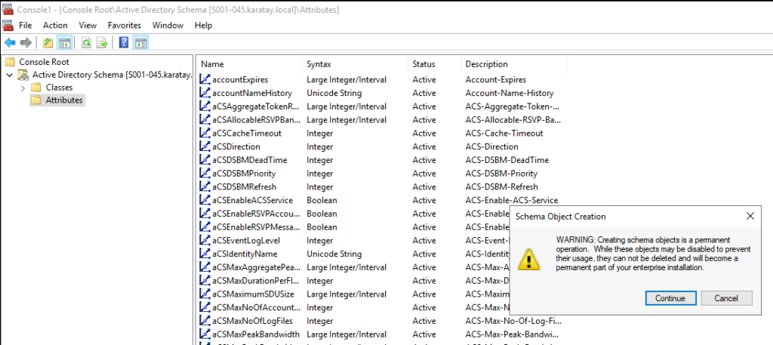Screen dimensions: 773x345
Task: Select the Attributes tree item
Action: click(x=64, y=100)
